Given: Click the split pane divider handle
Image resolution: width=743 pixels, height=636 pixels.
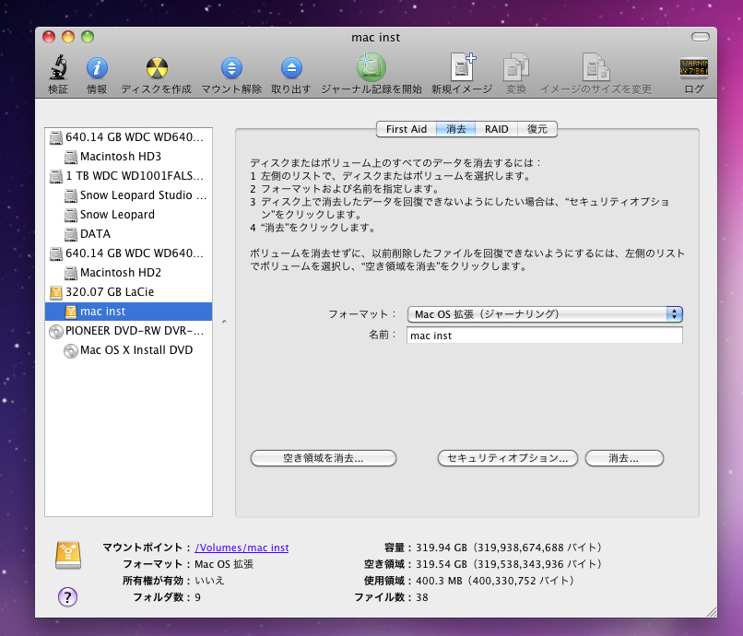Looking at the screenshot, I should point(224,322).
